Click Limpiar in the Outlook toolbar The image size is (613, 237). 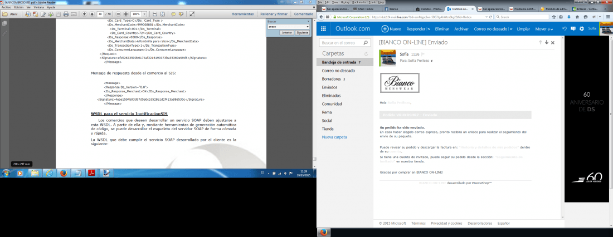pos(523,29)
